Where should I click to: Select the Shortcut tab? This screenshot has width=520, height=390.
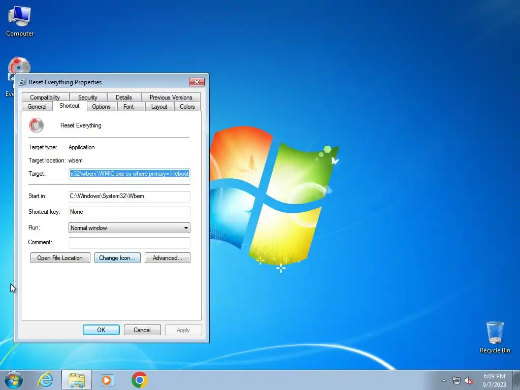tap(69, 106)
